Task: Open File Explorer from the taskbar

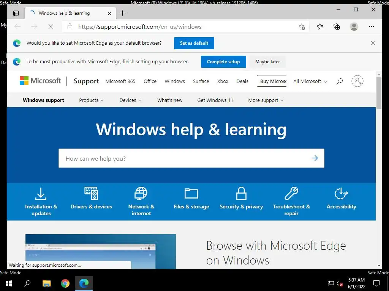Action: 46,283
